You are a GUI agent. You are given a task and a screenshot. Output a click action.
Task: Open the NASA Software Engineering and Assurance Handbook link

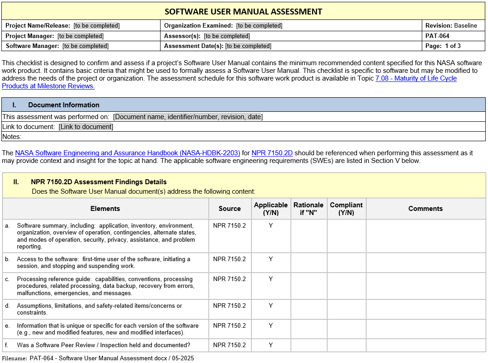coord(127,153)
